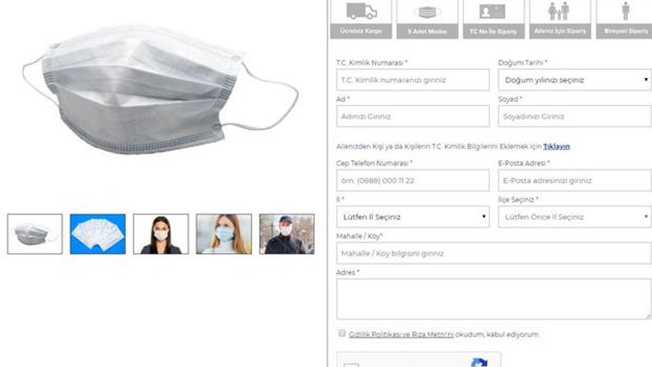Open the Gizlilik Politikası ve Rıza Metni link
The image size is (652, 367).
coord(401,334)
